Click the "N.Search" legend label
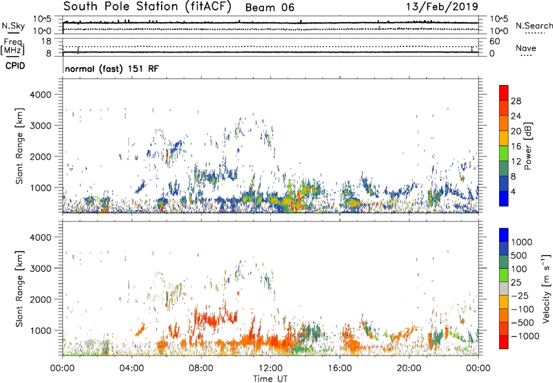The width and height of the screenshot is (553, 383). pyautogui.click(x=534, y=26)
